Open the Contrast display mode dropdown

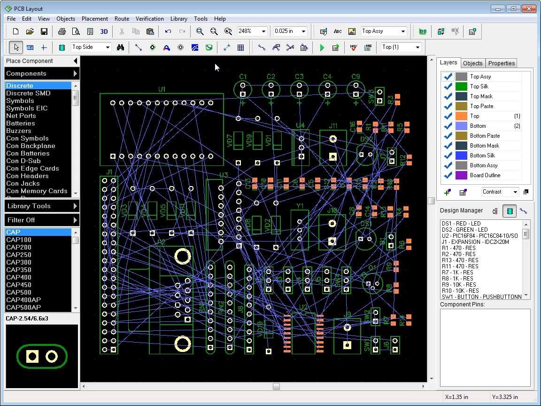515,192
